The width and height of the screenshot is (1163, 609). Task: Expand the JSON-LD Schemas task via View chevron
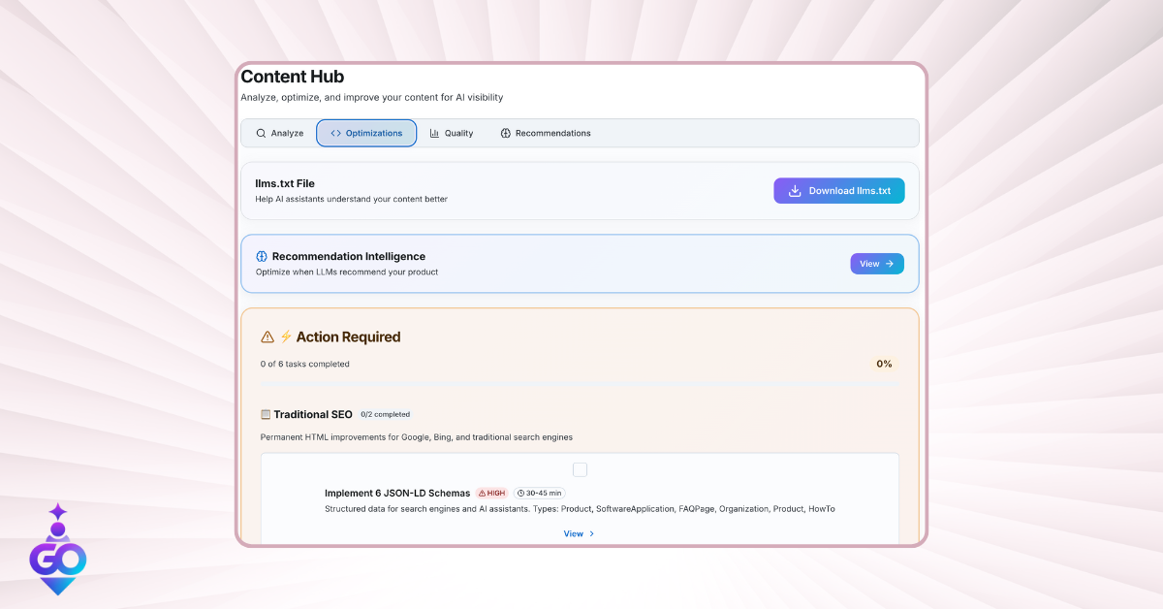click(x=592, y=533)
